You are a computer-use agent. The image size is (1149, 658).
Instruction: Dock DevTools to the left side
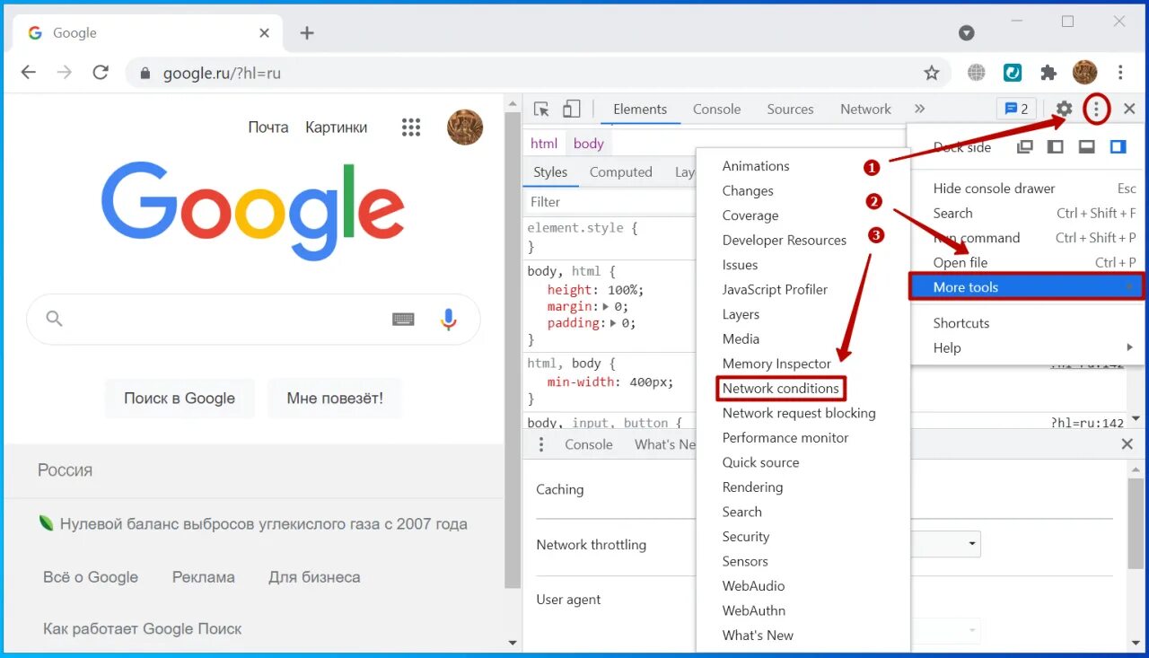1056,147
